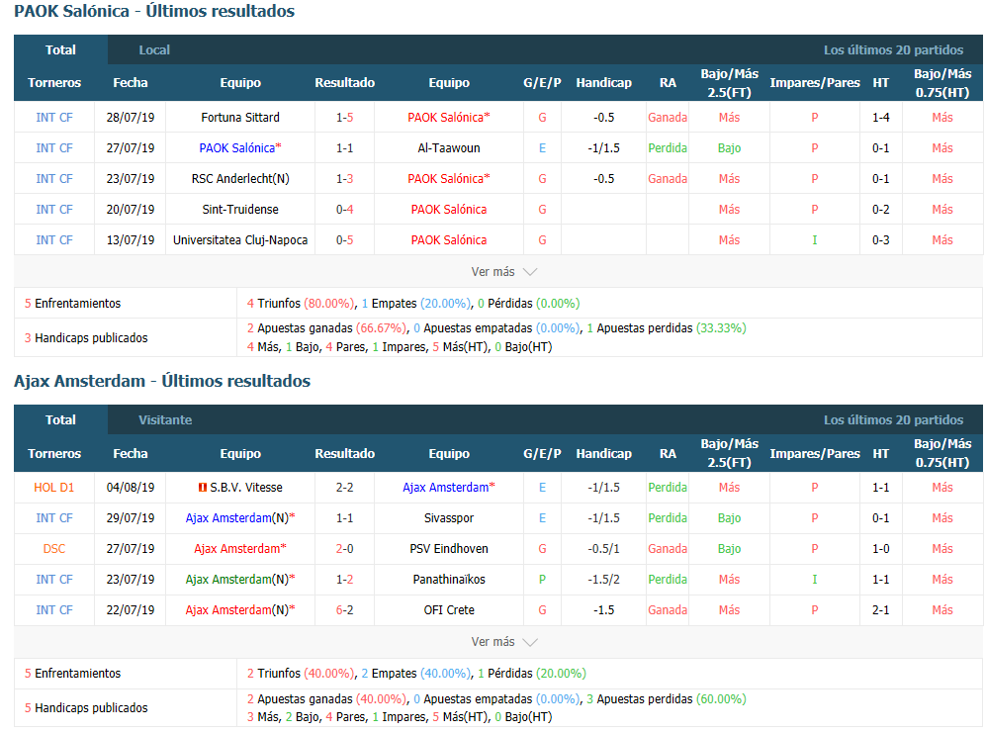Click the 6-2 result against OFI Crete

(x=344, y=610)
